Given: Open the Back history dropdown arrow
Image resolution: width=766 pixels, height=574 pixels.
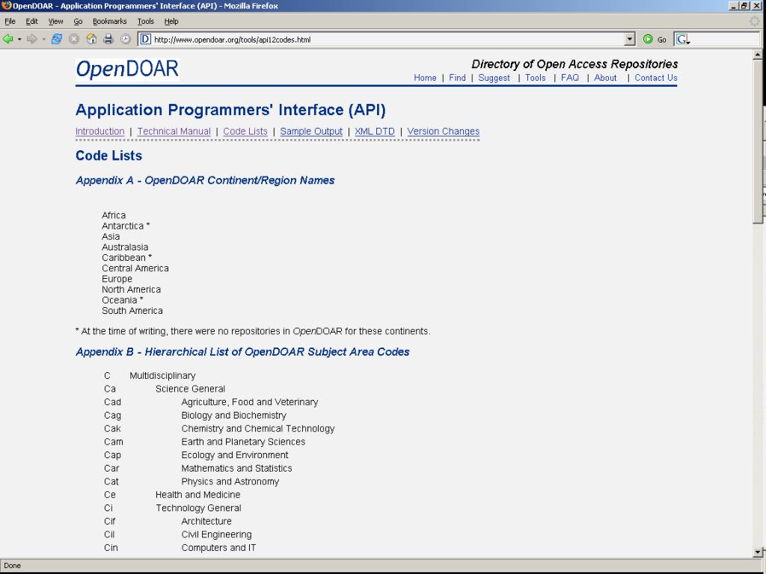Looking at the screenshot, I should (19, 40).
